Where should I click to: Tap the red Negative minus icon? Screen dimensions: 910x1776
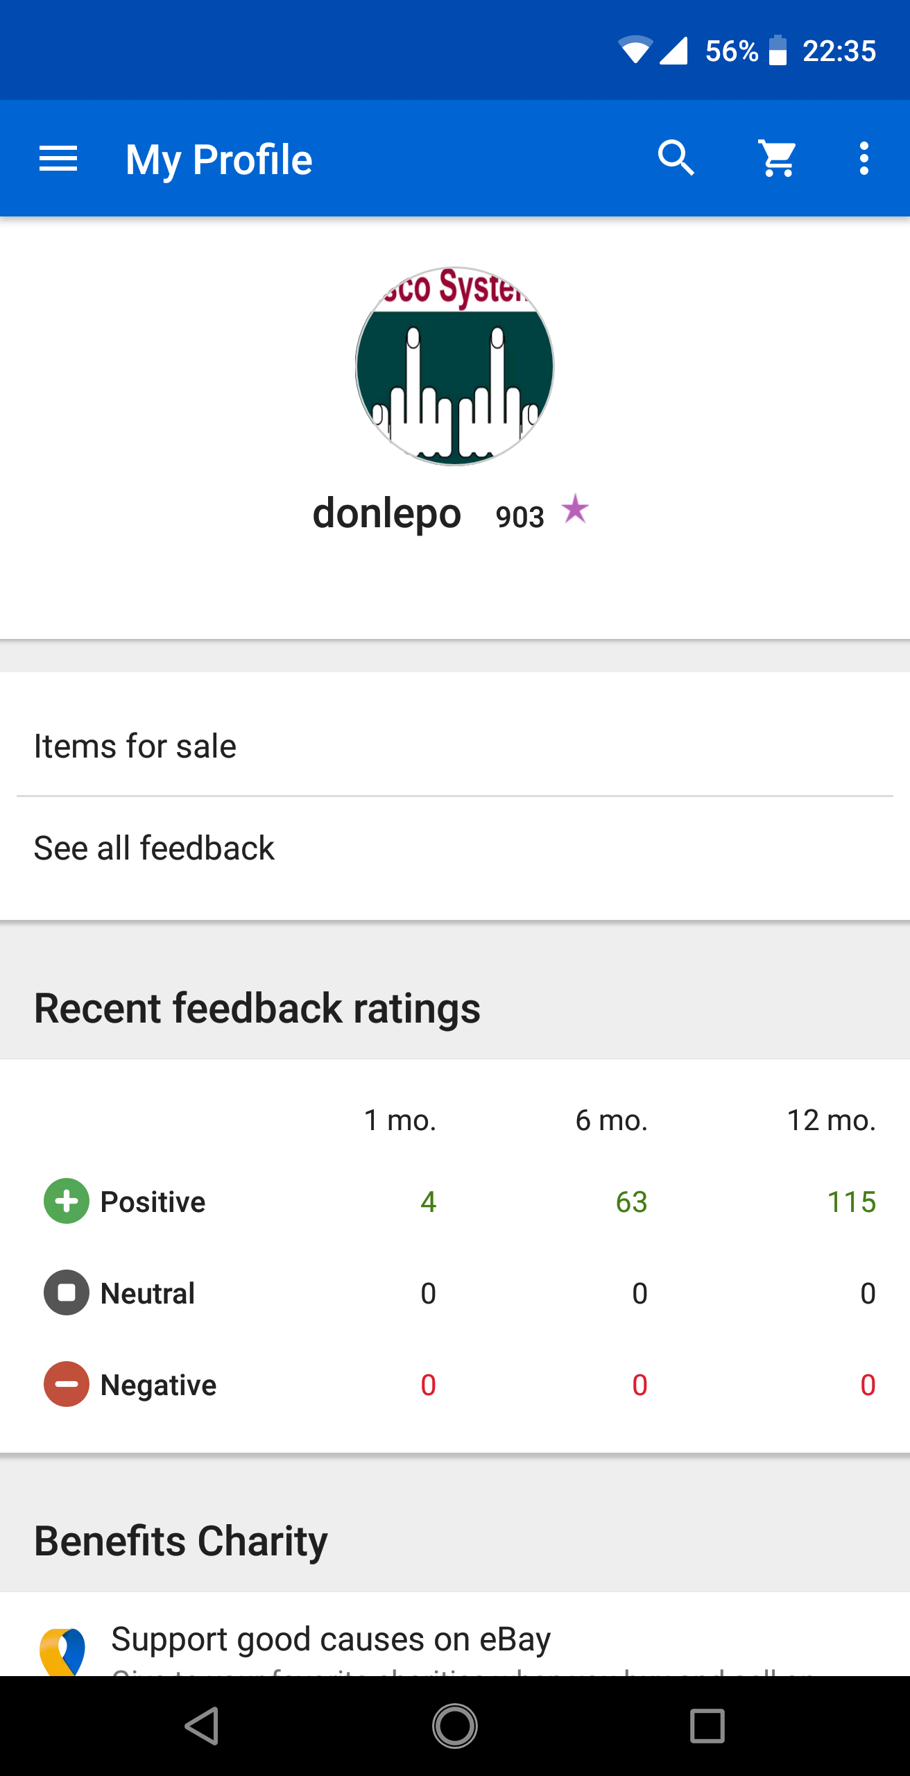pos(67,1384)
